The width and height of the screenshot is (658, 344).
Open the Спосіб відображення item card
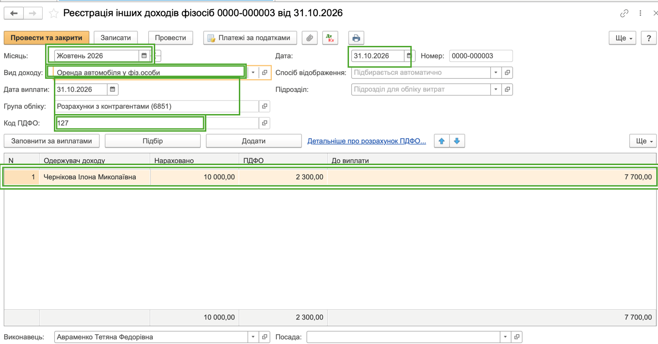[x=507, y=73]
